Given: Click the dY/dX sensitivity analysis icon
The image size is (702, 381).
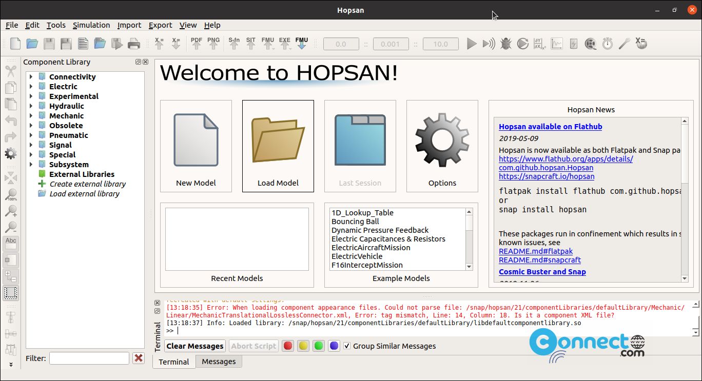Looking at the screenshot, I should click(539, 44).
